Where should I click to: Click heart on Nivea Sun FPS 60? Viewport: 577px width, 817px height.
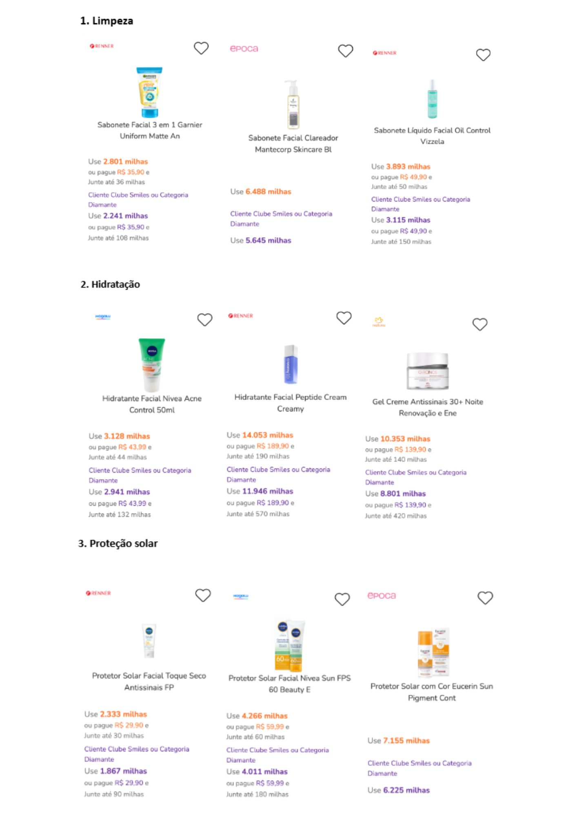(x=342, y=599)
